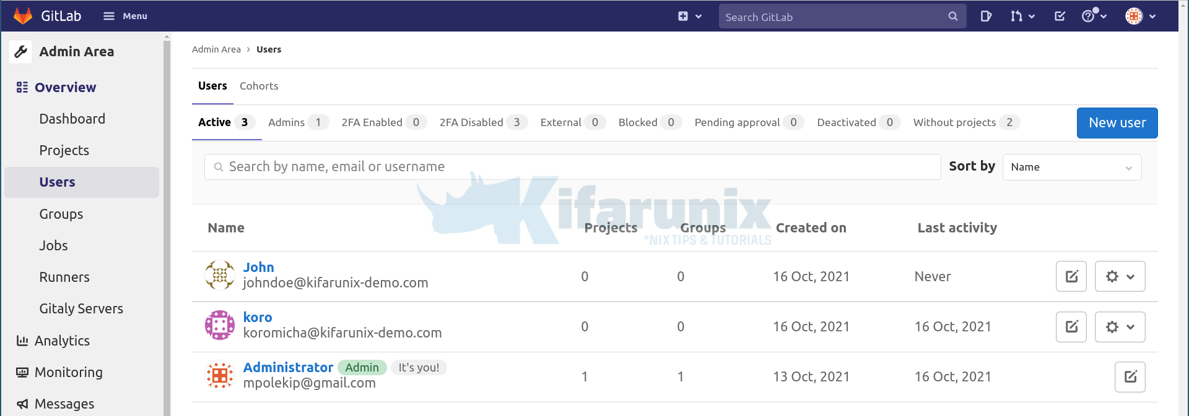Expand the gear actions dropdown for John
1189x416 pixels.
click(1120, 276)
